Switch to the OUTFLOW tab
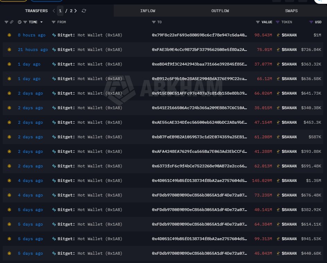Viewport: 327px width, 263px height. [220, 11]
